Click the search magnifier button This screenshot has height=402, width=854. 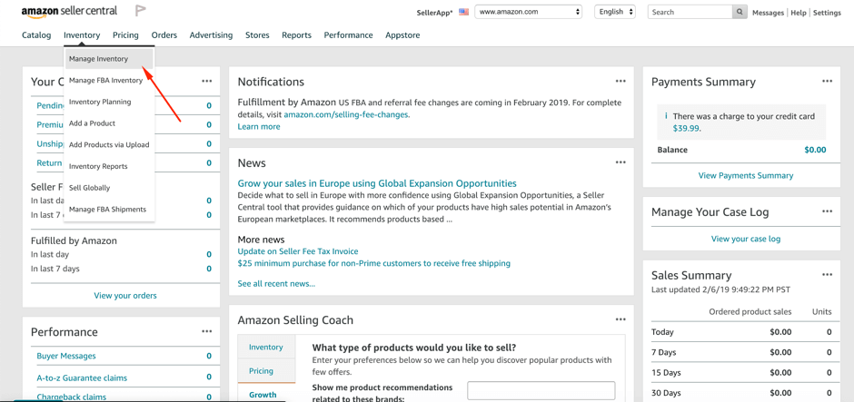(x=740, y=12)
